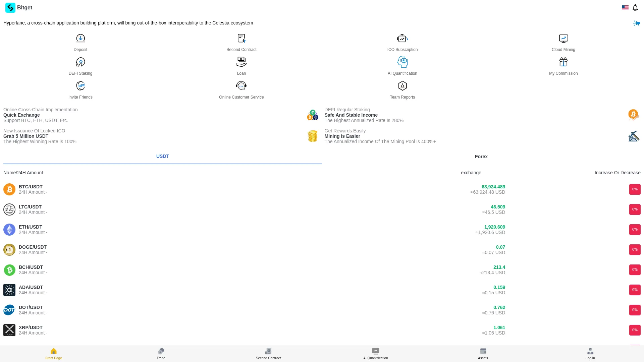This screenshot has width=644, height=362.
Task: Click the LTC/USDT 0% change badge
Action: pyautogui.click(x=635, y=209)
